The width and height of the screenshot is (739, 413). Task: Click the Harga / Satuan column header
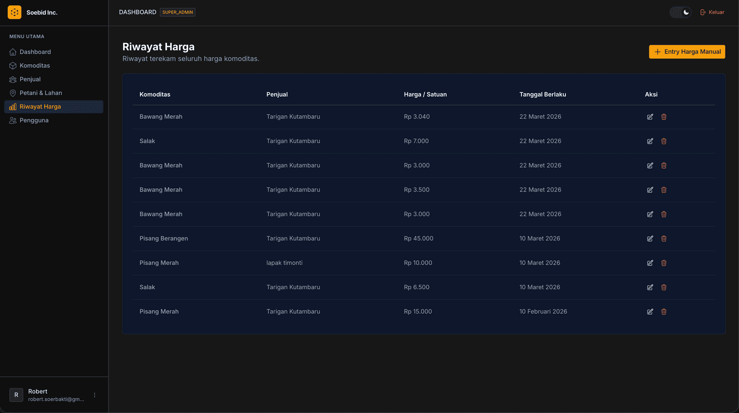click(425, 95)
